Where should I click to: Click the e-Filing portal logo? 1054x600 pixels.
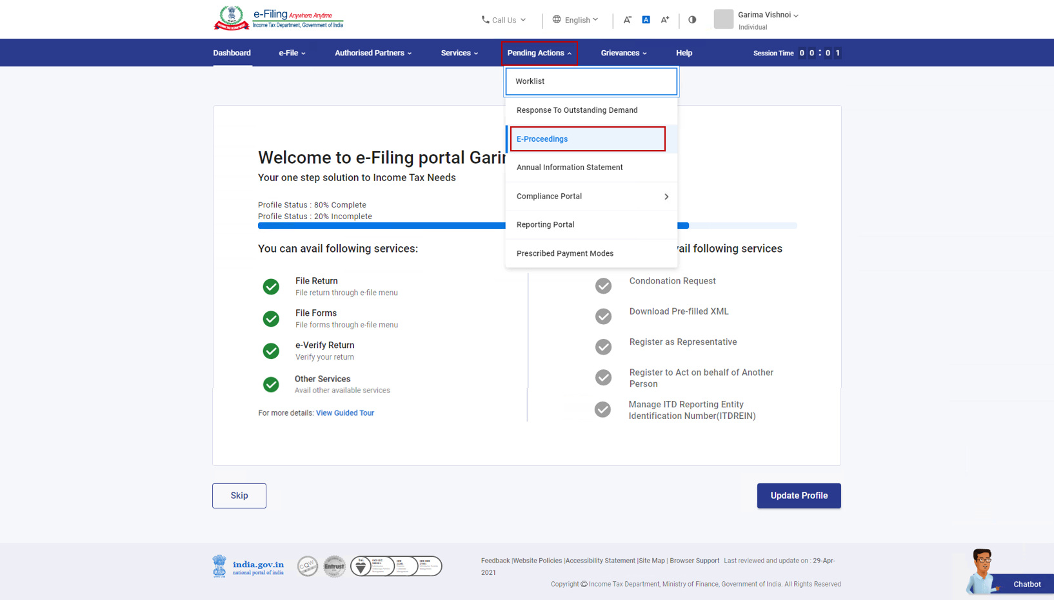pyautogui.click(x=278, y=18)
